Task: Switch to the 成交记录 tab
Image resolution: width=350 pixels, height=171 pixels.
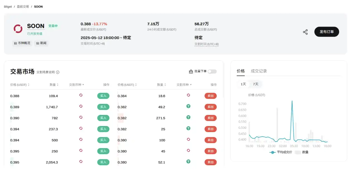Action: pos(259,71)
